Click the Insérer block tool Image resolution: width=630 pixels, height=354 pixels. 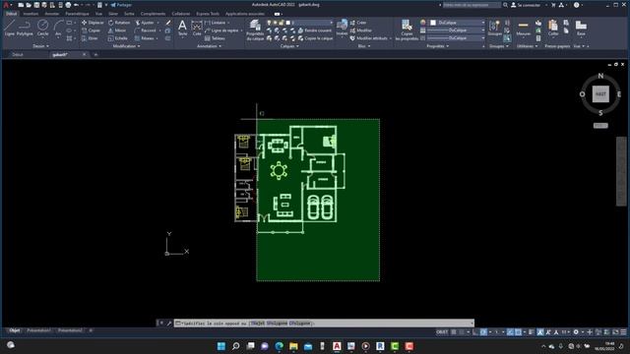click(x=342, y=29)
